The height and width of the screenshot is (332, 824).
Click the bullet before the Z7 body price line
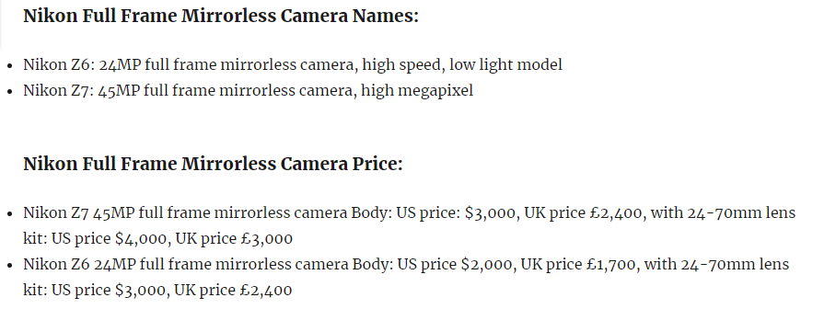point(10,213)
